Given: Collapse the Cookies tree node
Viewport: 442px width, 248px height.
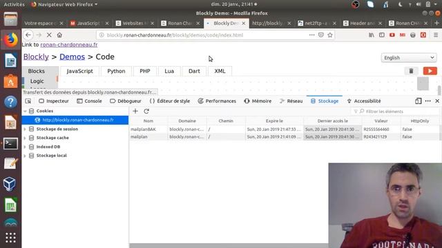Looking at the screenshot, I should pos(25,111).
